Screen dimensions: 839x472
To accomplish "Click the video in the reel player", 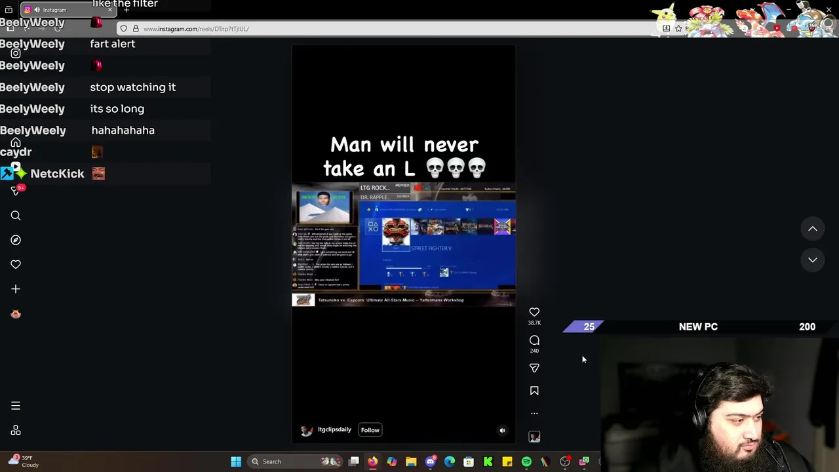I will (404, 244).
